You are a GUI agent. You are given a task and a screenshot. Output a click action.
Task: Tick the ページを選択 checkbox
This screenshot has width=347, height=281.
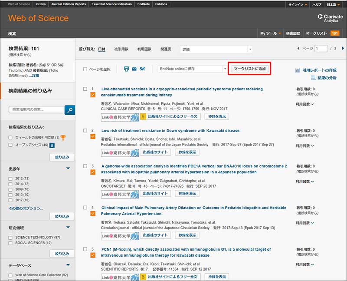(85, 69)
